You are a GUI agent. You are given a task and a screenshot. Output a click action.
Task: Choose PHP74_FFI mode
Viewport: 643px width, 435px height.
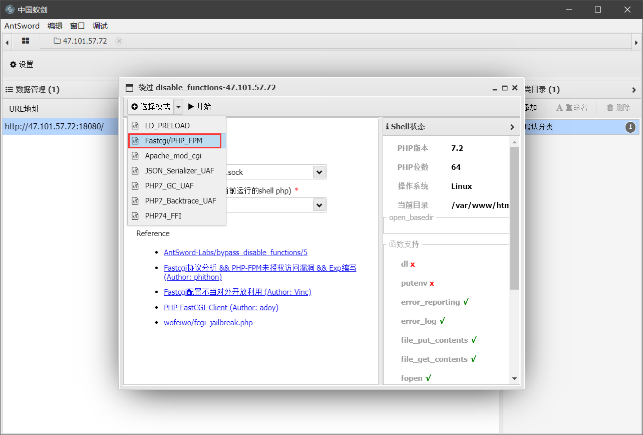point(177,216)
